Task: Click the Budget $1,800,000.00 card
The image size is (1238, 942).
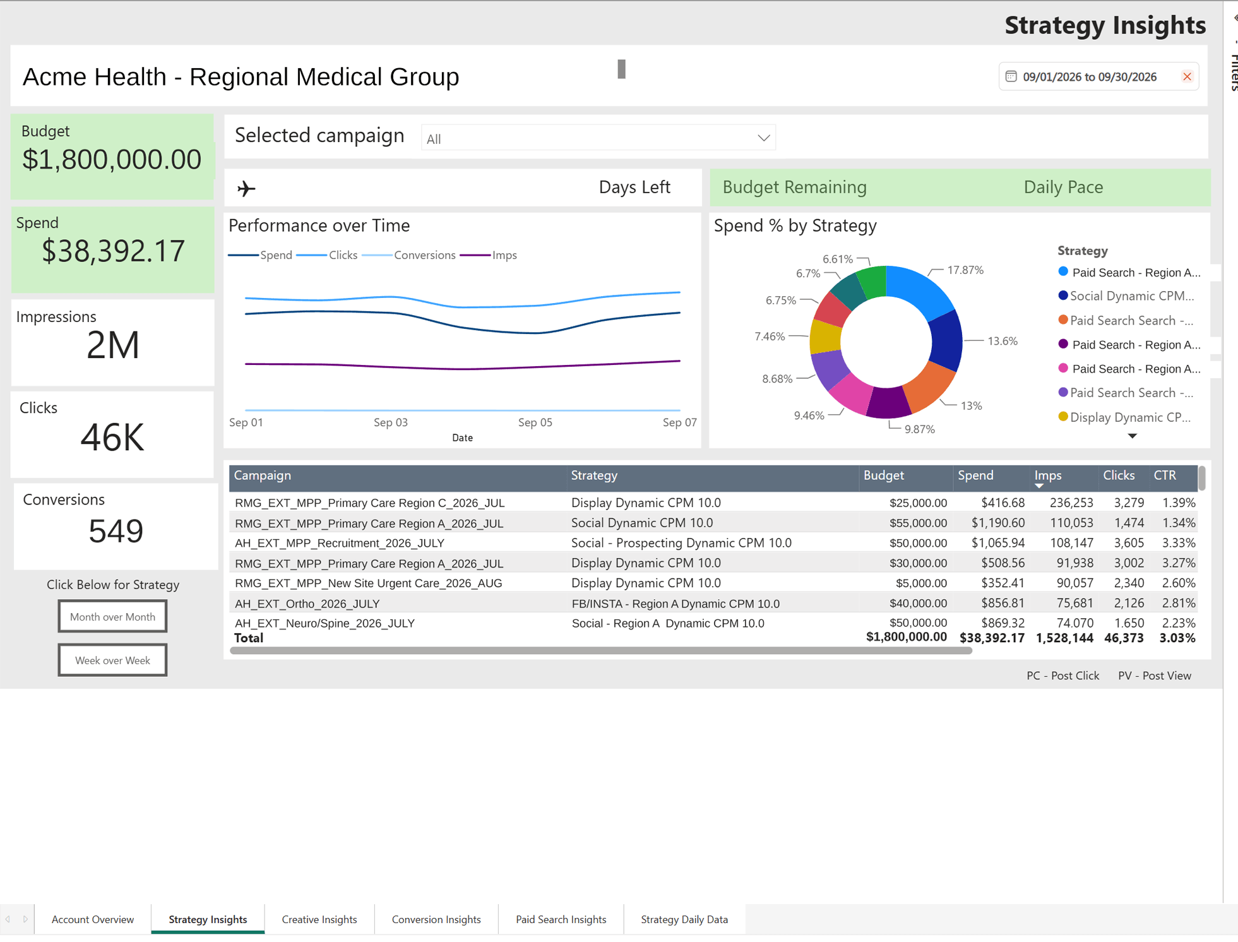Action: 112,157
